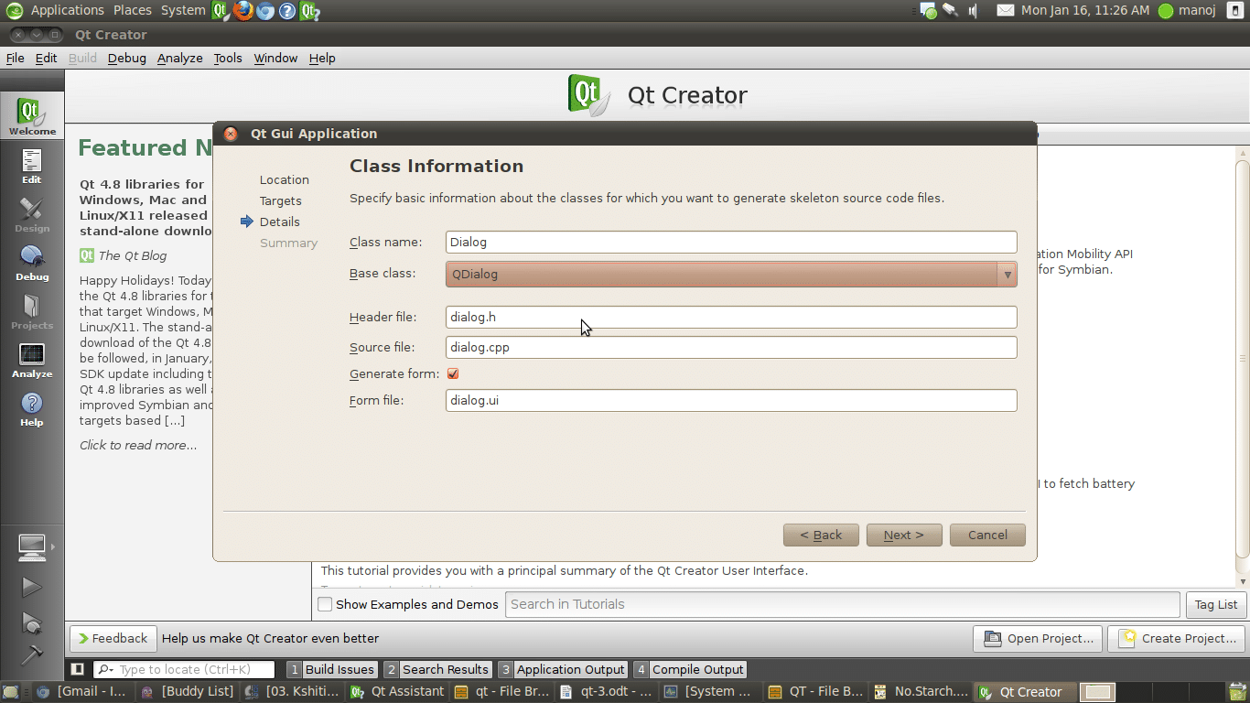Open the Welcome mode in sidebar

pyautogui.click(x=32, y=117)
